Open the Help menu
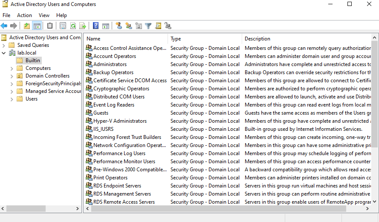379x222 pixels. pyautogui.click(x=61, y=15)
